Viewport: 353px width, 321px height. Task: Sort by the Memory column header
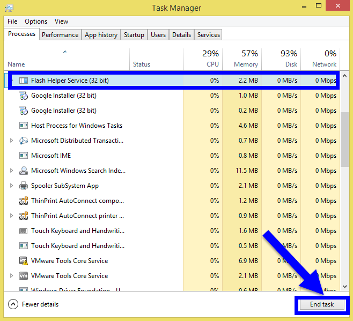click(x=242, y=59)
